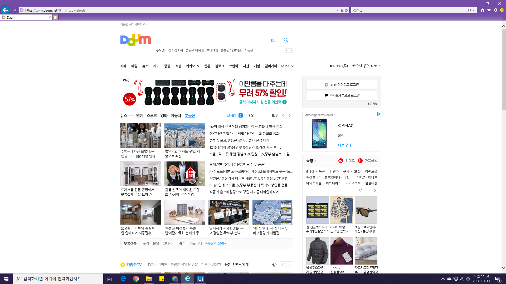Open browser settings gear icon

point(495,10)
